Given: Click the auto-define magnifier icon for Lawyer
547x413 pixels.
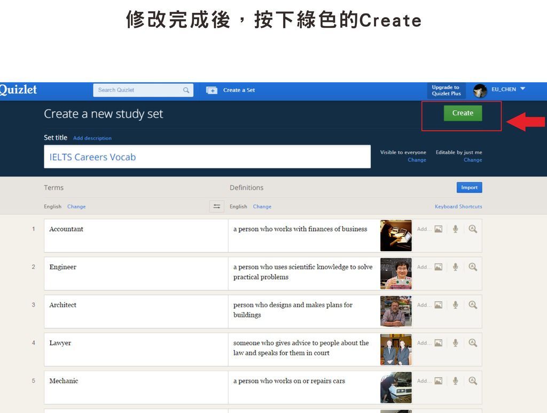Looking at the screenshot, I should pos(473,343).
